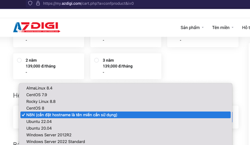Click the address bar URL

pos(88,3)
